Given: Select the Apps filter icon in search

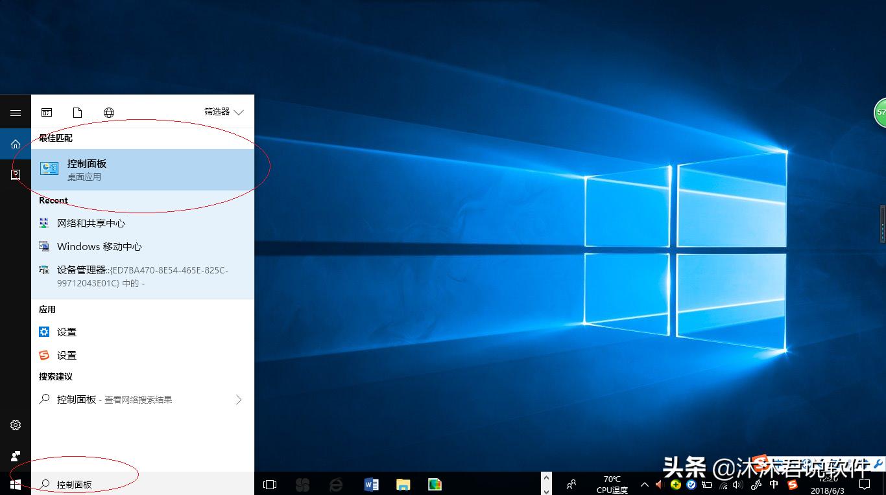Looking at the screenshot, I should (x=46, y=111).
